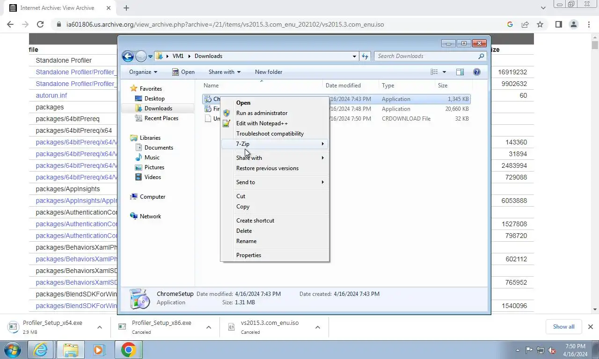The height and width of the screenshot is (359, 599).
Task: Choose Cut from context menu
Action: (275, 196)
